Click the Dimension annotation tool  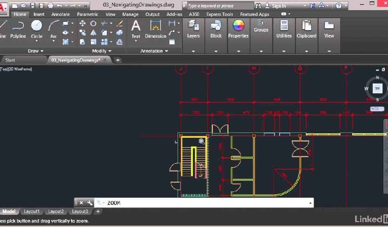156,29
